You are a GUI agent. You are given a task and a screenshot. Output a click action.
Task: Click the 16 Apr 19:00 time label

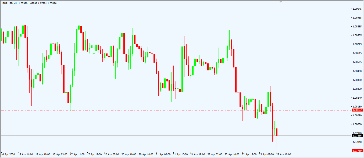pyautogui.click(x=43, y=155)
